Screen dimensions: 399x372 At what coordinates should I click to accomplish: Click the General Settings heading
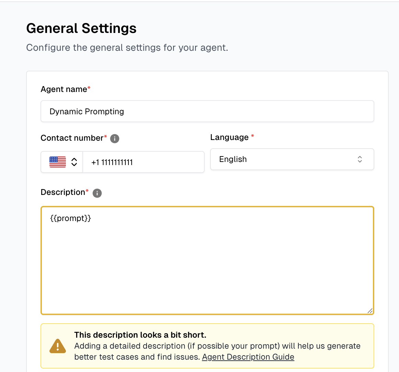81,28
